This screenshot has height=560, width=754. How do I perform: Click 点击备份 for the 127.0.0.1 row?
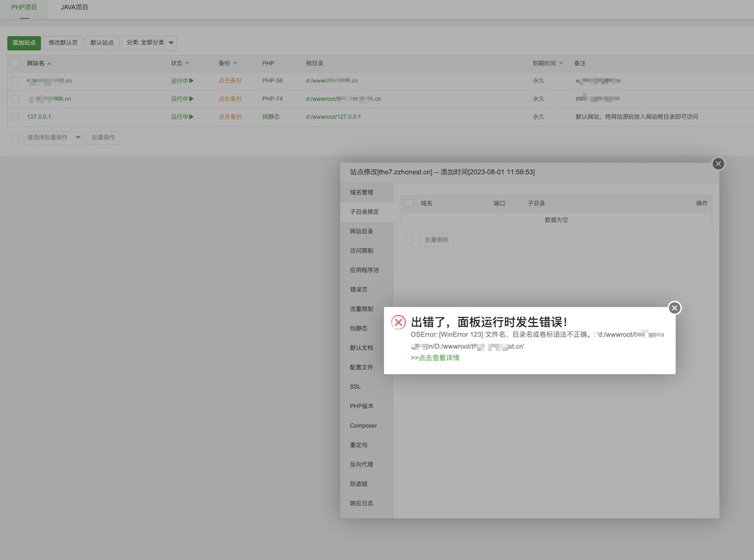point(230,117)
